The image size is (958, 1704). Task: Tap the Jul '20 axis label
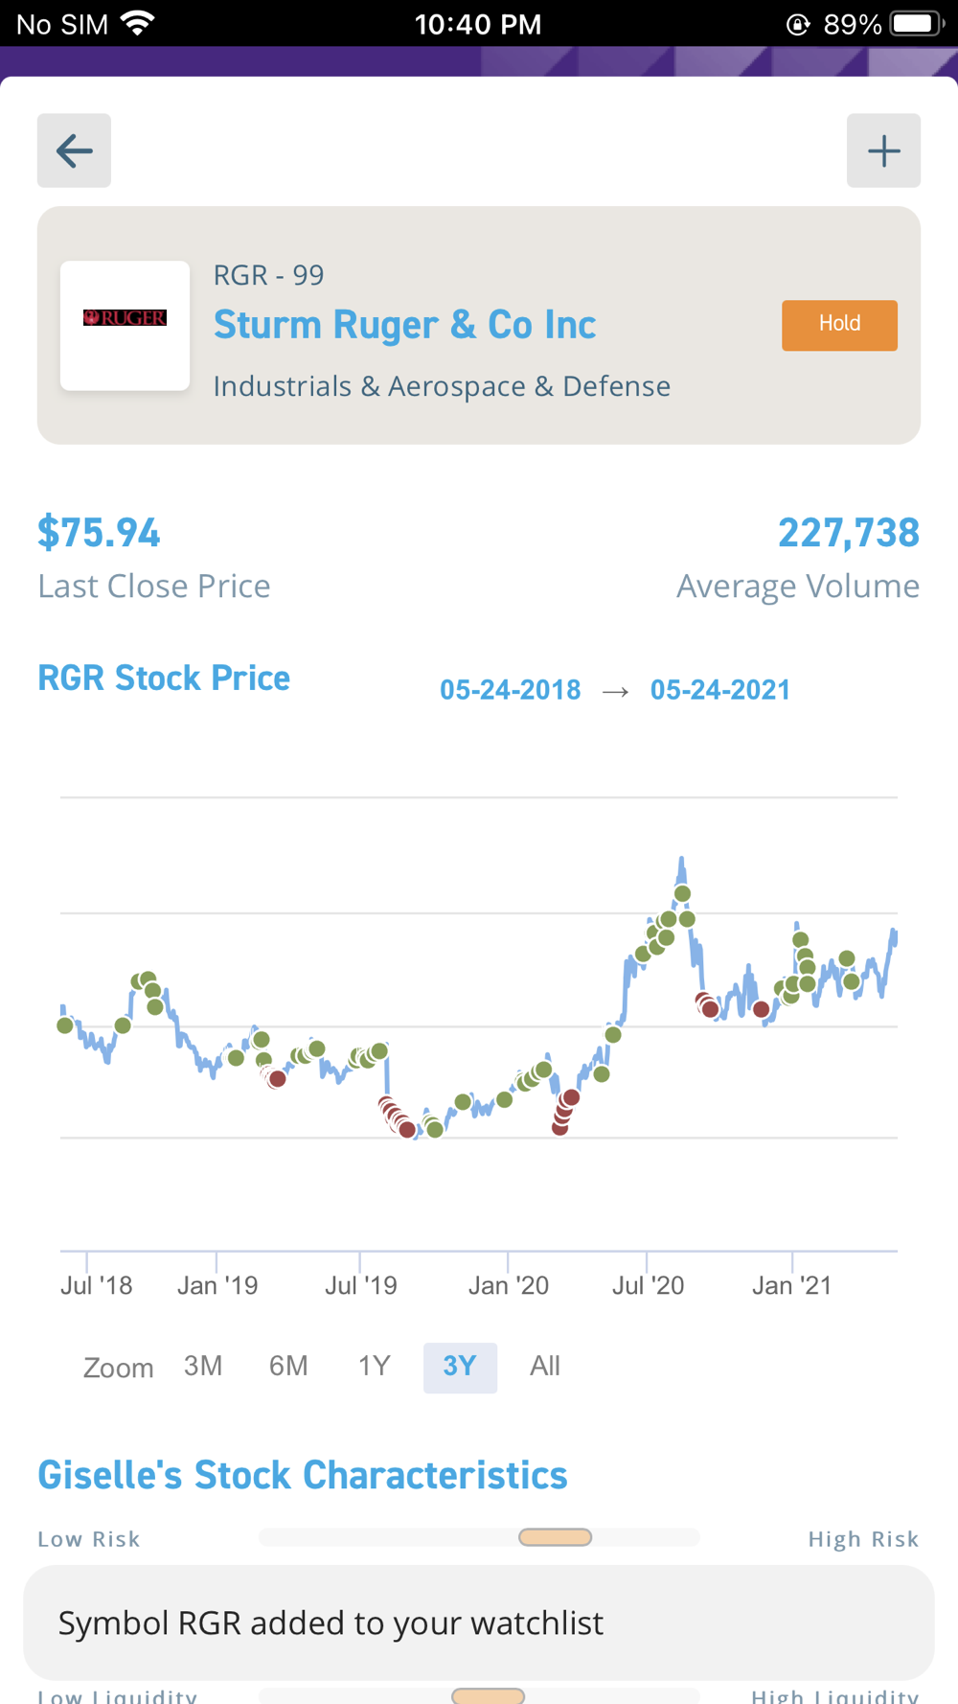(x=648, y=1285)
